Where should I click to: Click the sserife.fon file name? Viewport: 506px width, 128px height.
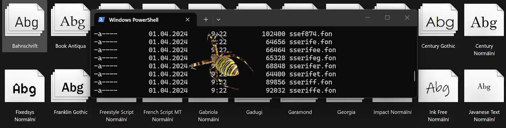(x=311, y=42)
